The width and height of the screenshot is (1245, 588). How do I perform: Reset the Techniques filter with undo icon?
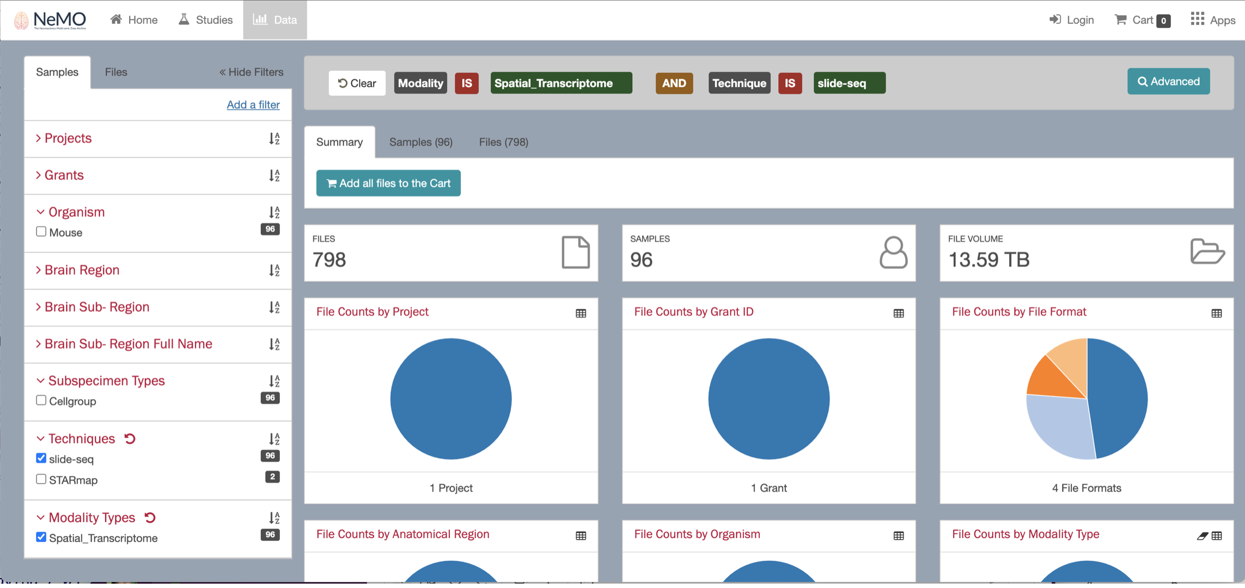(130, 439)
